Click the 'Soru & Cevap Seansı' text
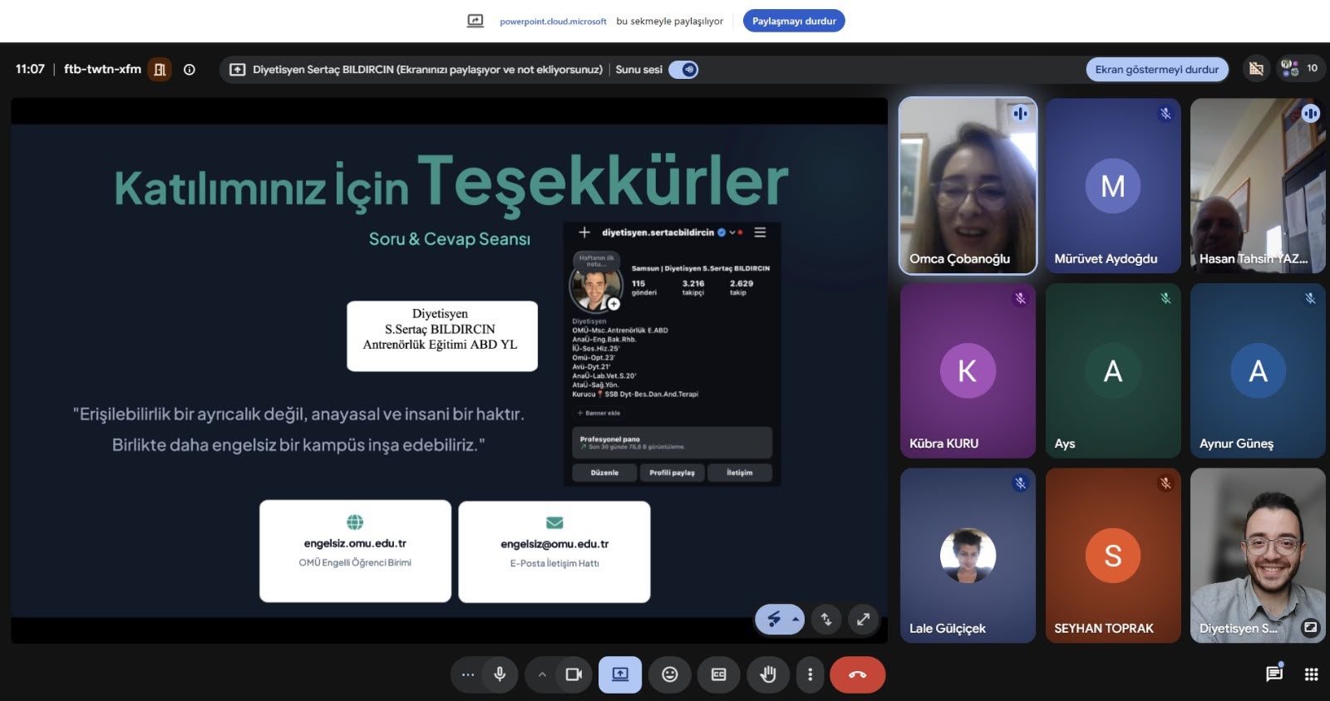 click(x=450, y=239)
